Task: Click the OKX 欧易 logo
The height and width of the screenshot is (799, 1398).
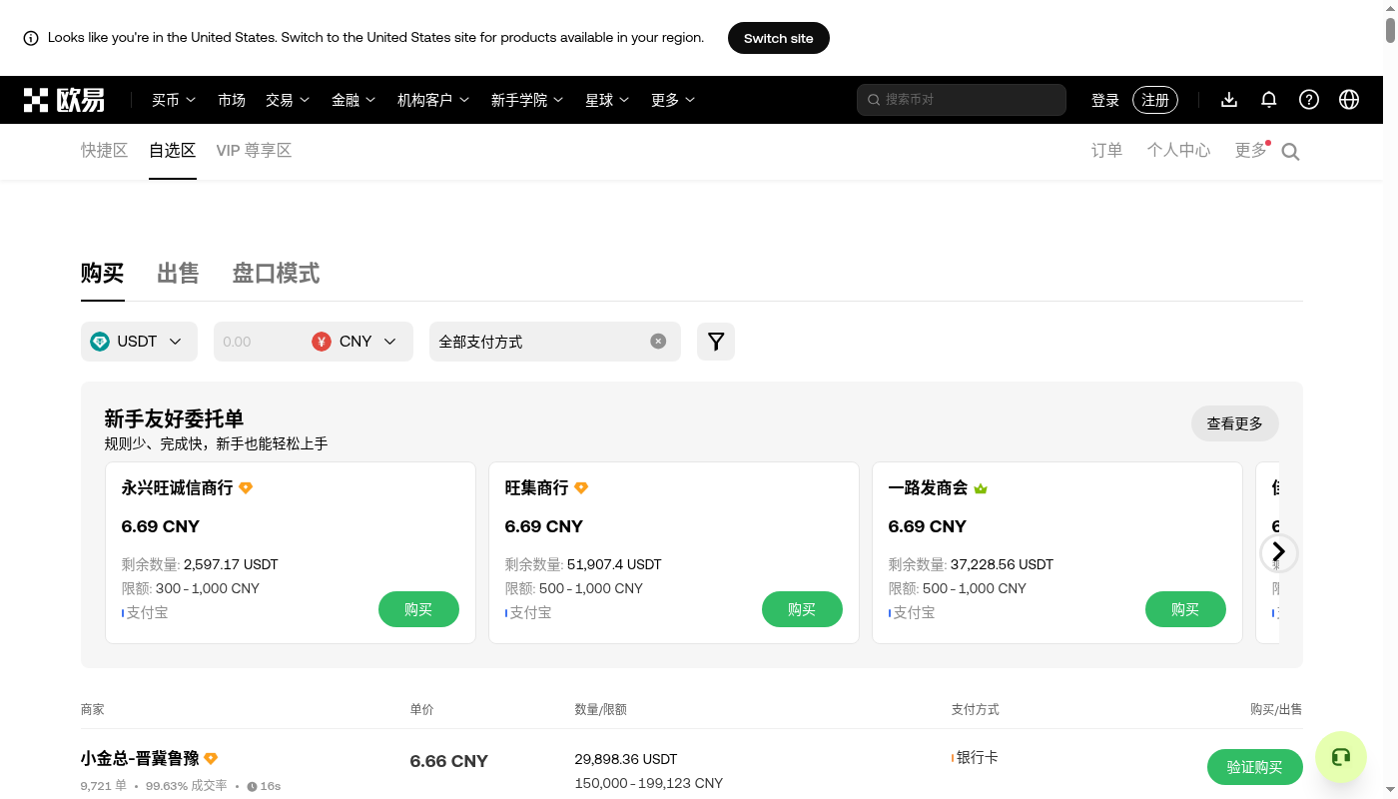Action: pyautogui.click(x=65, y=100)
